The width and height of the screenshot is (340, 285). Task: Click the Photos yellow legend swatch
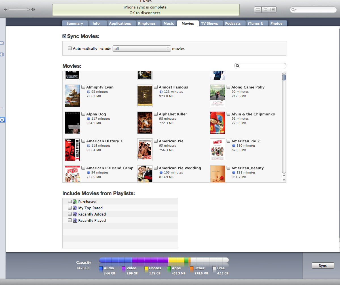click(146, 268)
